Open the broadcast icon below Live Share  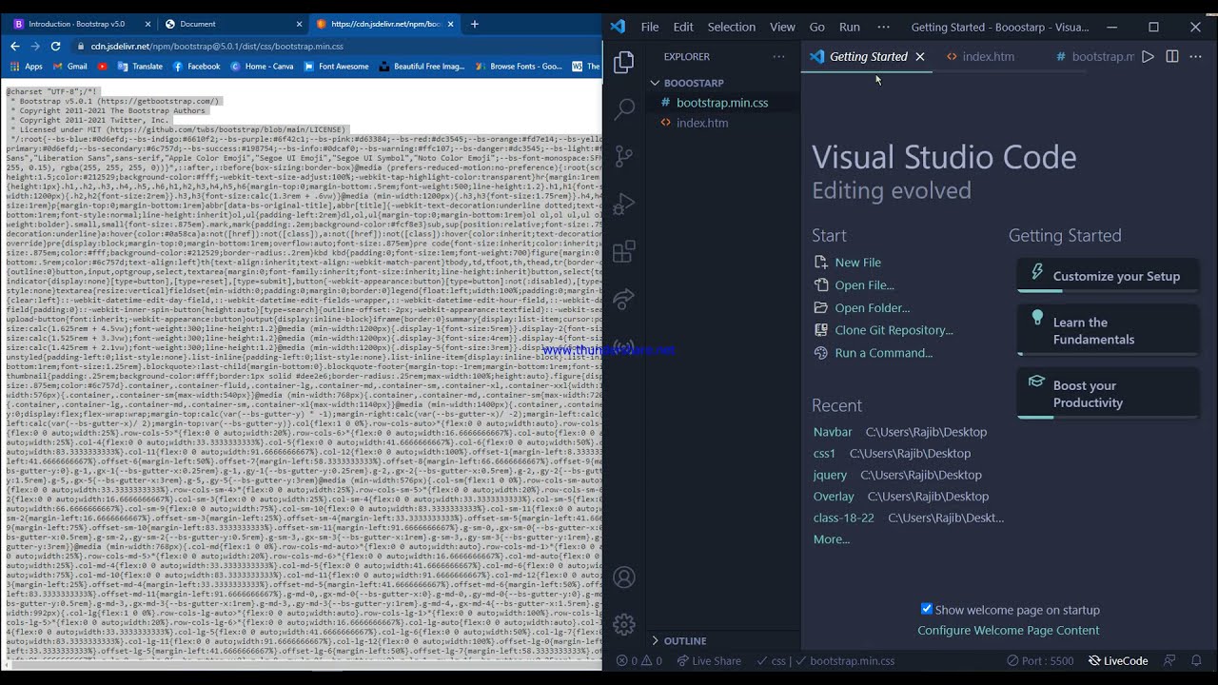[624, 346]
